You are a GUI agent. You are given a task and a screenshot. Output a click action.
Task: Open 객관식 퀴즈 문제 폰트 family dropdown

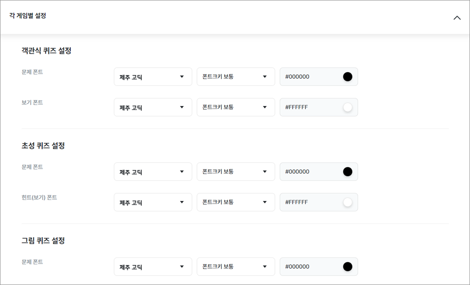click(153, 77)
